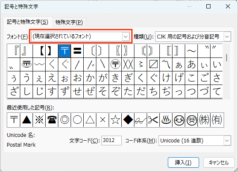This screenshot has height=172, width=238.
Task: Choose the right white corner bracket 』
Action: (27, 51)
